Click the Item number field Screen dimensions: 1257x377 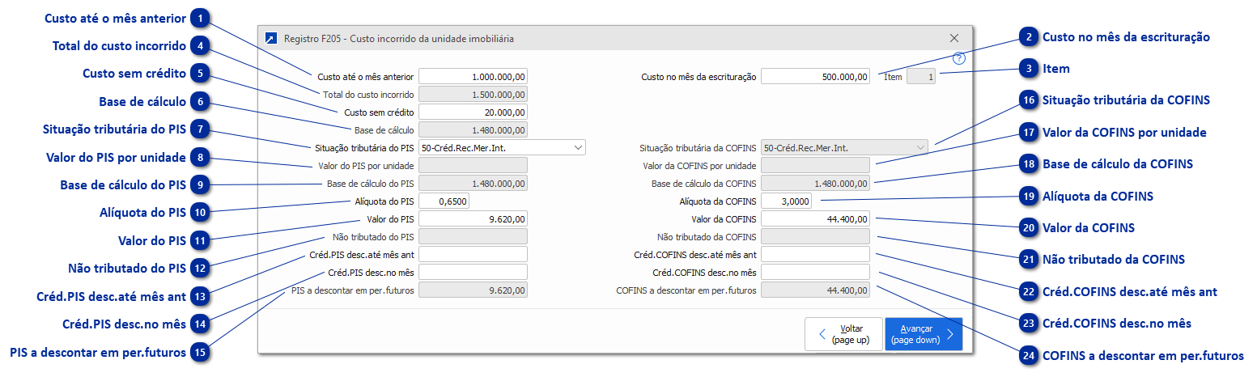click(921, 77)
